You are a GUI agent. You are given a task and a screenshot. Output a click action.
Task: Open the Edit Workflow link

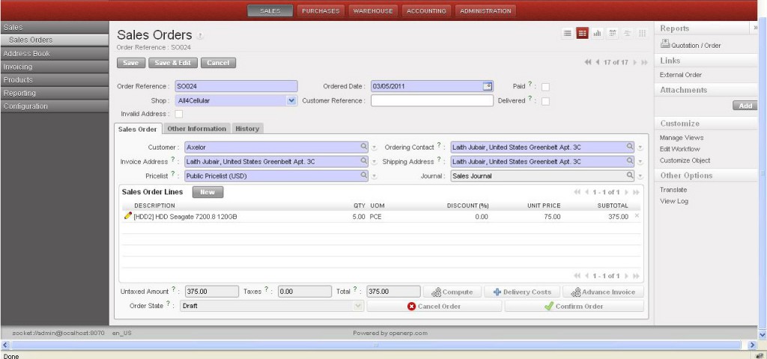click(679, 149)
